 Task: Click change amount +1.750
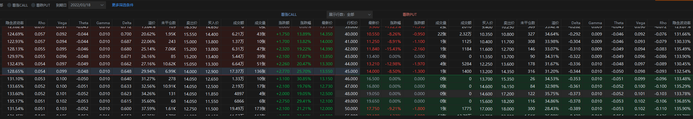[x=283, y=34]
